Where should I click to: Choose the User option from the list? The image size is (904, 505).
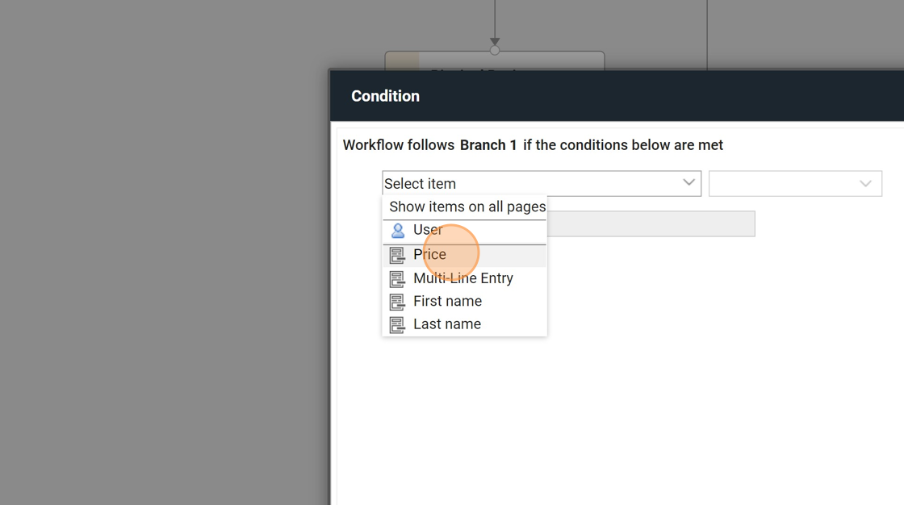click(427, 230)
